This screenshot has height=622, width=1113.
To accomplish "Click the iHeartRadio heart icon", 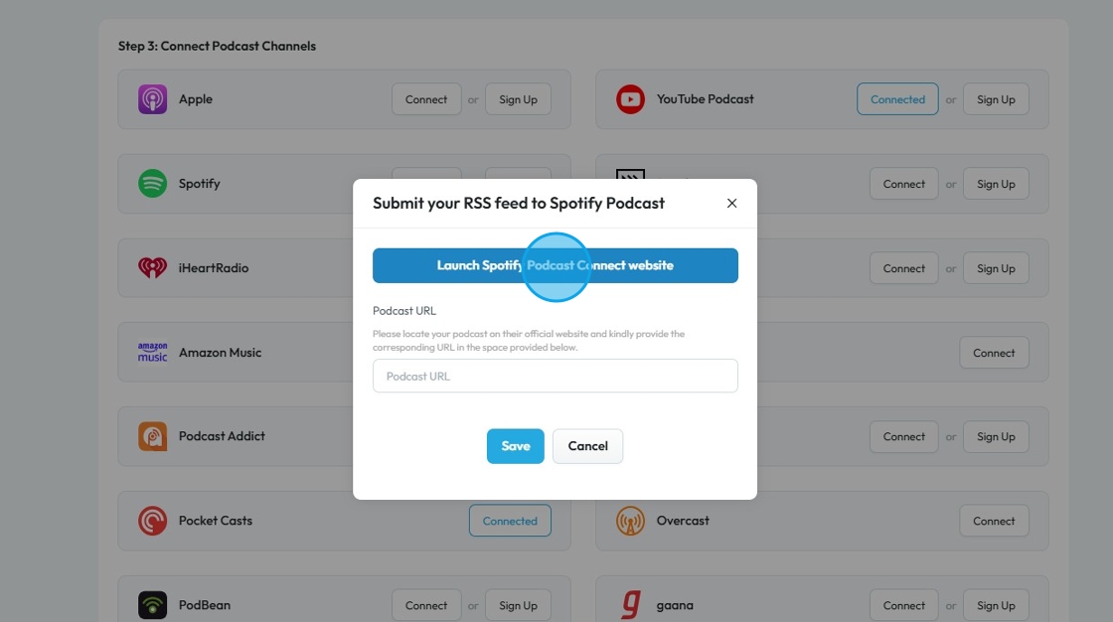I will tap(152, 268).
